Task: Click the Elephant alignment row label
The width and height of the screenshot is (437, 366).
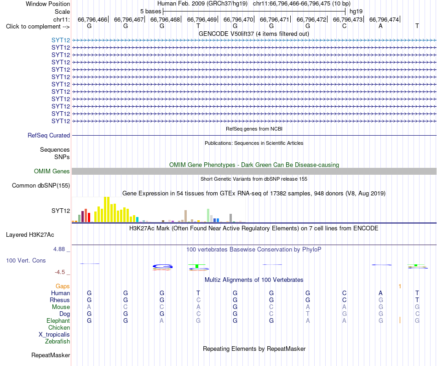Action: pyautogui.click(x=58, y=321)
